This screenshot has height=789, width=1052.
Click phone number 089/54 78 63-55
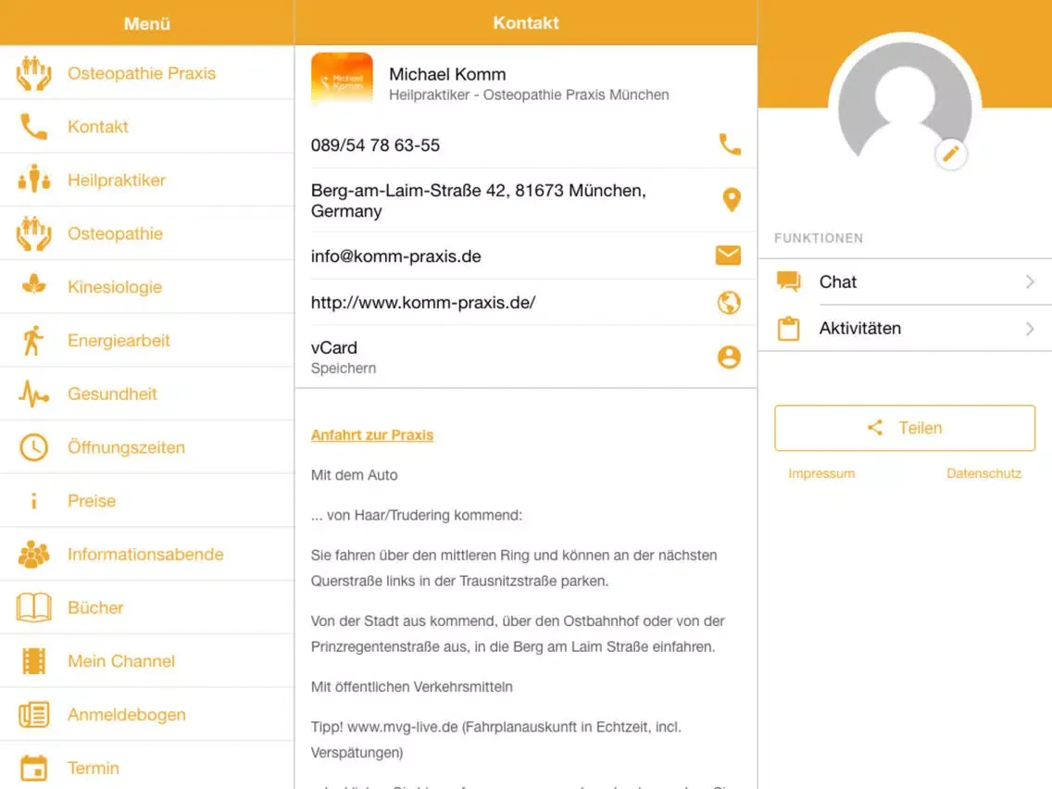click(375, 144)
